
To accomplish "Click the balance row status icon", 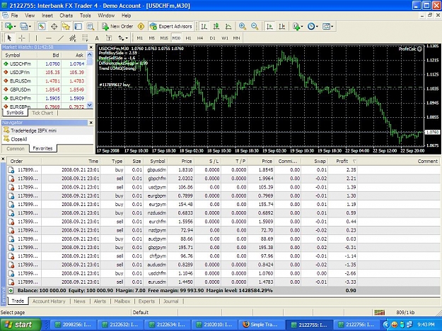I will pos(11,291).
